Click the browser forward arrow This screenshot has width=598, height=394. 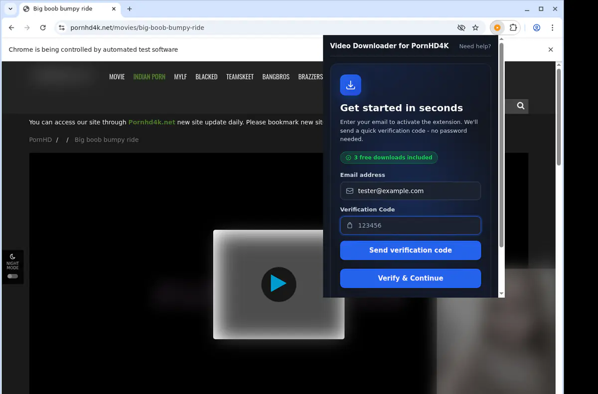click(27, 28)
